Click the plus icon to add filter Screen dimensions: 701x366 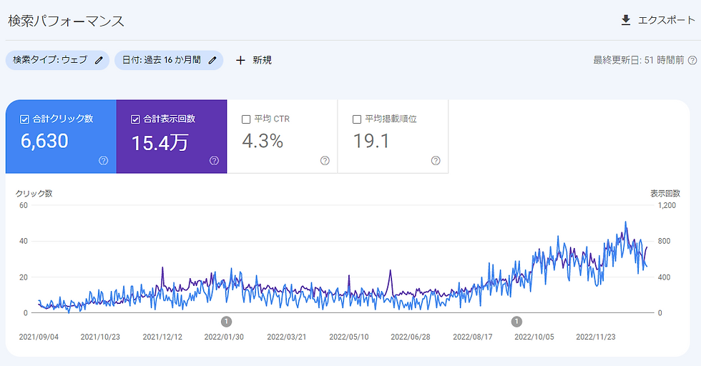[240, 60]
